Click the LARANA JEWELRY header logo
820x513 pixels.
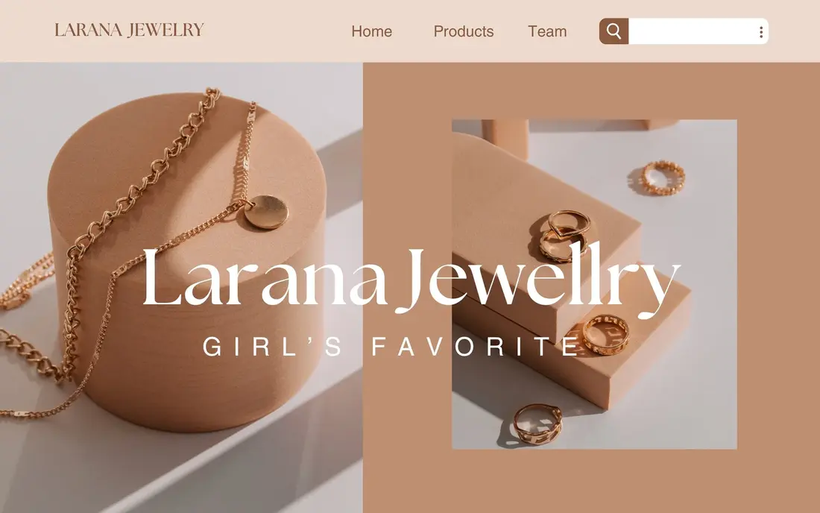tap(129, 30)
